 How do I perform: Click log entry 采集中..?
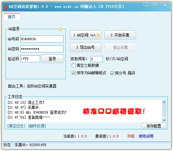[25, 107]
